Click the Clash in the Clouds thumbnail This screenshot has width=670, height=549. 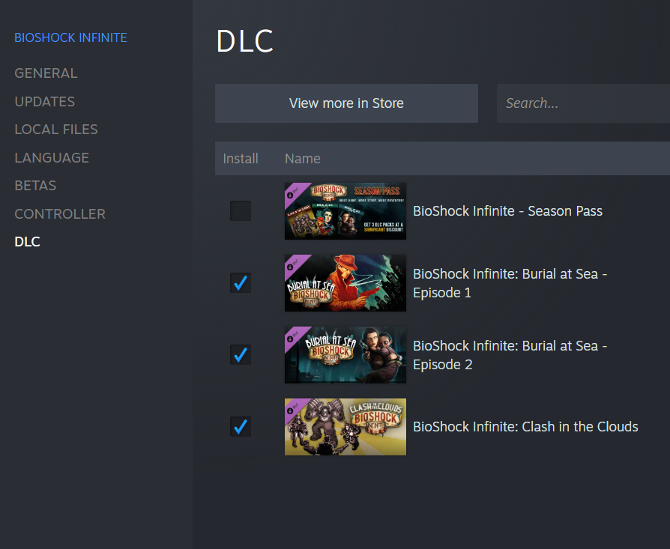click(x=345, y=426)
